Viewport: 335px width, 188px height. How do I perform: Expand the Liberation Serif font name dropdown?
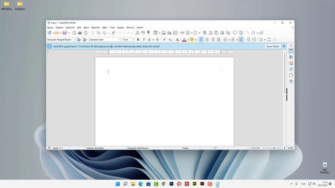(x=119, y=40)
